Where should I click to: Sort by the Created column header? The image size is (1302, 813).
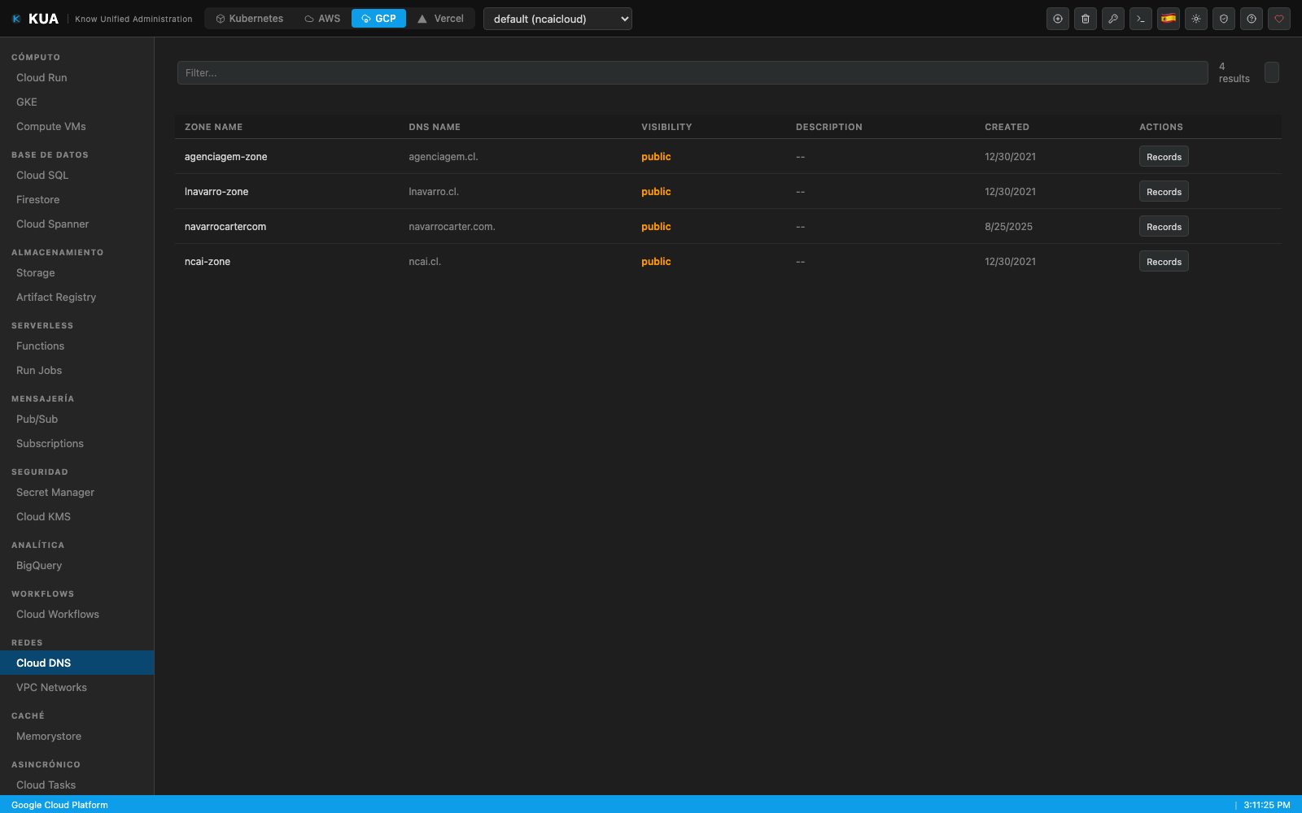(x=1007, y=127)
